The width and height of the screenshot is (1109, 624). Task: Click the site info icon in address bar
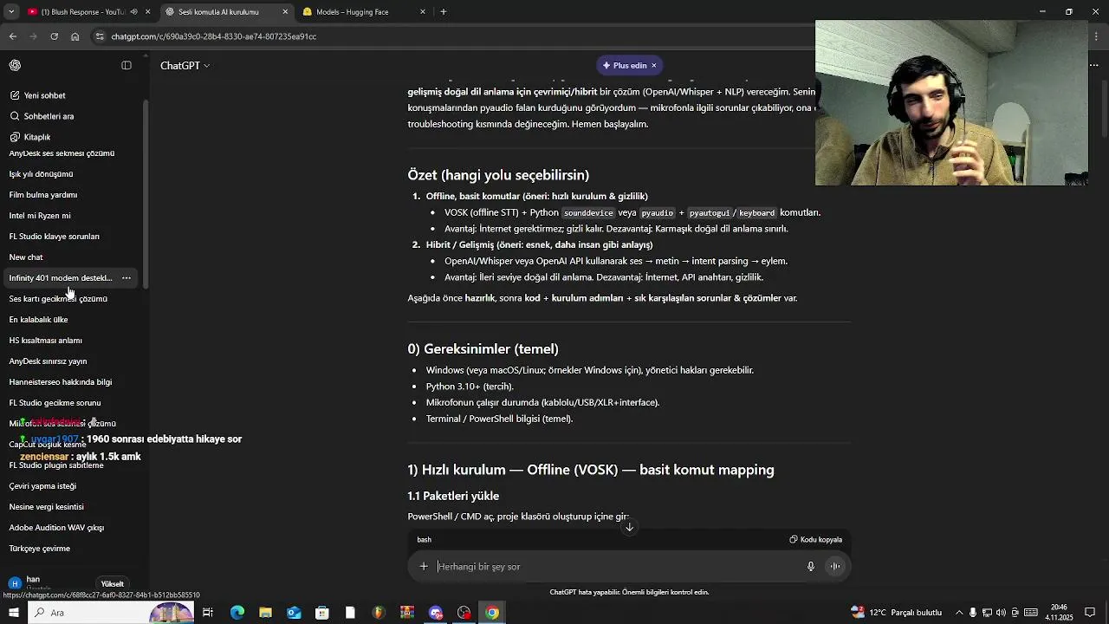coord(100,36)
